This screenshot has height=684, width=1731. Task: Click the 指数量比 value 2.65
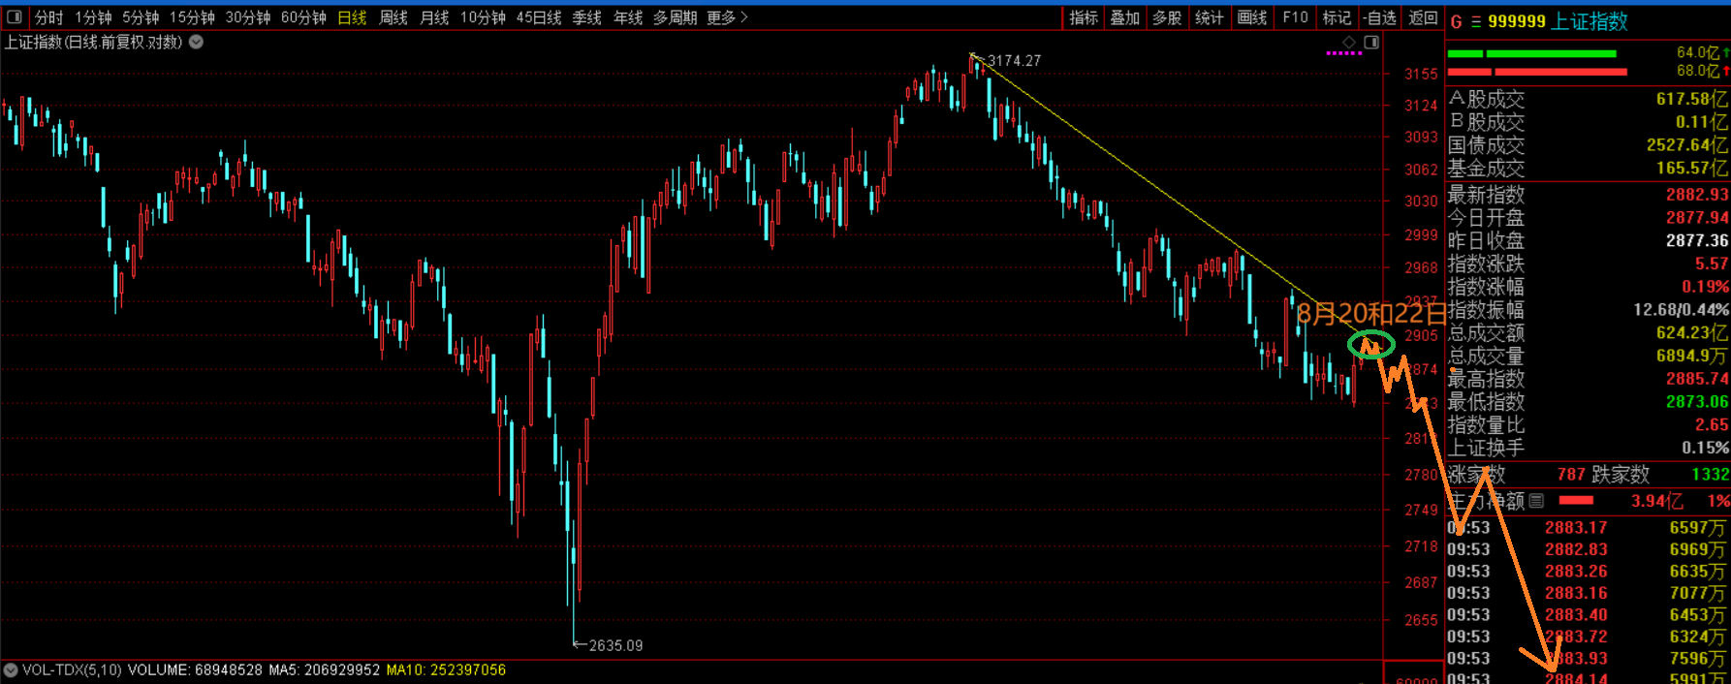click(x=1712, y=424)
